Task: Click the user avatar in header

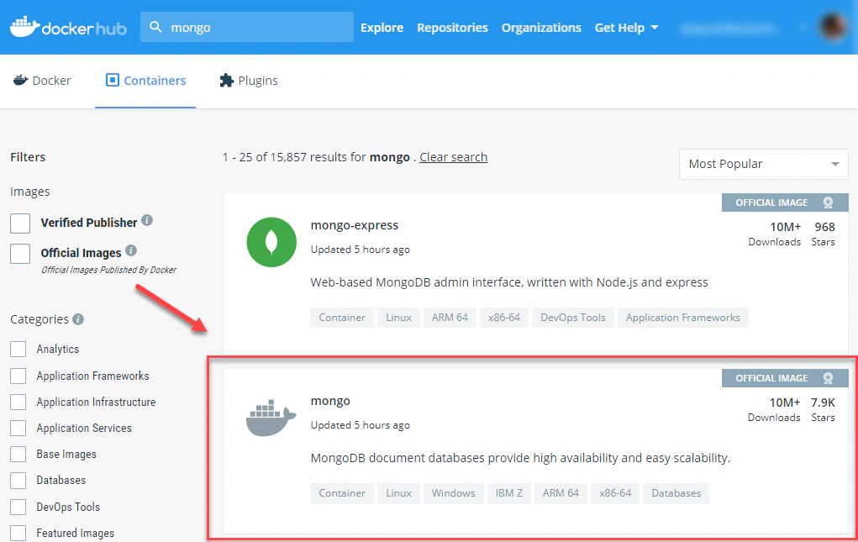Action: [x=834, y=26]
